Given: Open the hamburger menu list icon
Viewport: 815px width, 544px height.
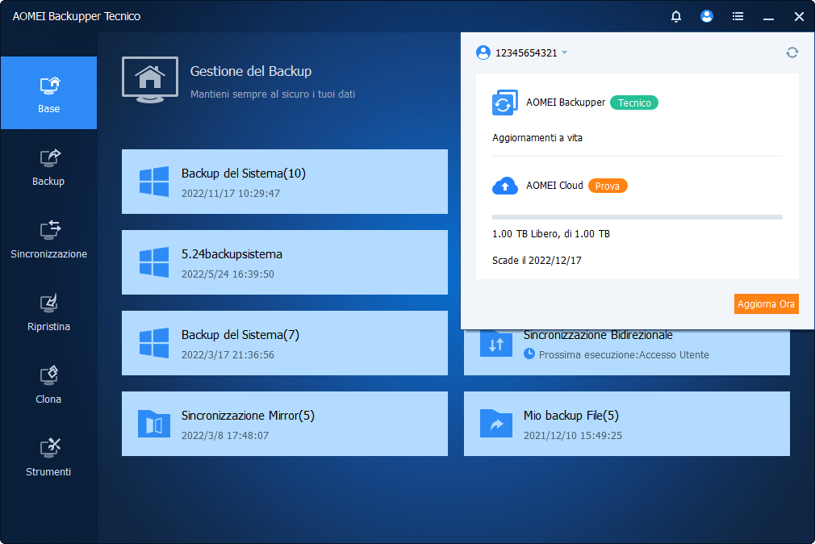Looking at the screenshot, I should tap(738, 16).
